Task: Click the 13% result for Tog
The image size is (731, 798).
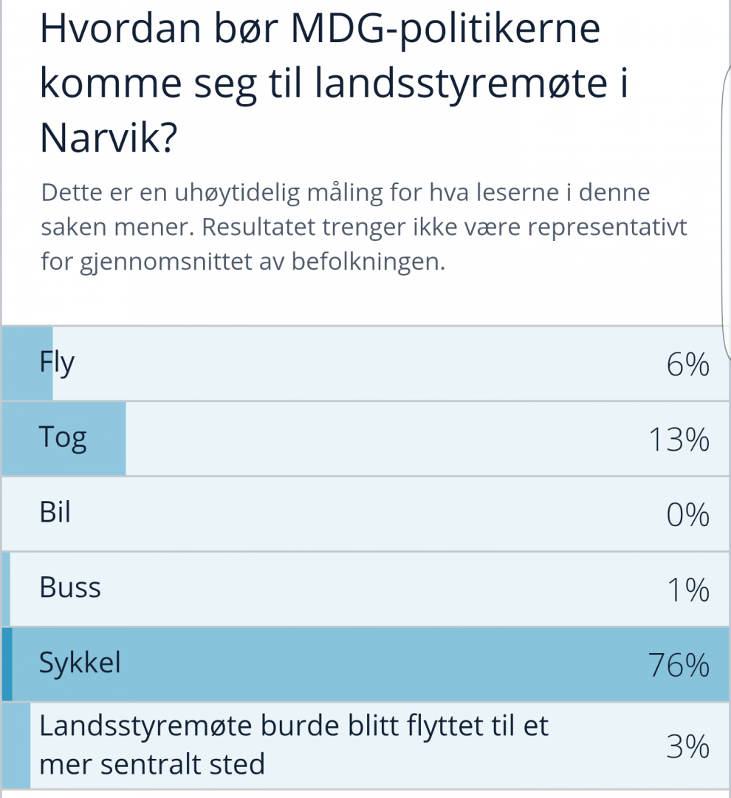Action: coord(679,441)
